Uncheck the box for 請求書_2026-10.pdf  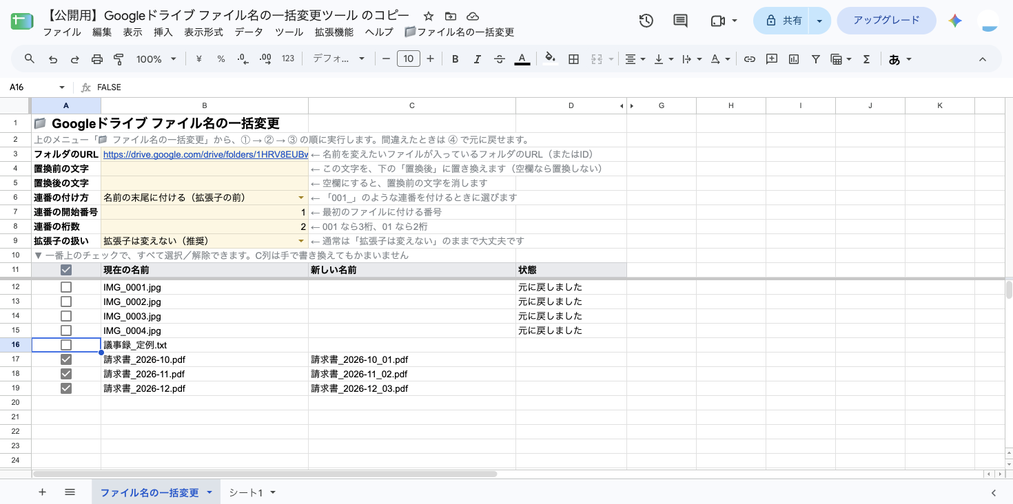pyautogui.click(x=66, y=359)
